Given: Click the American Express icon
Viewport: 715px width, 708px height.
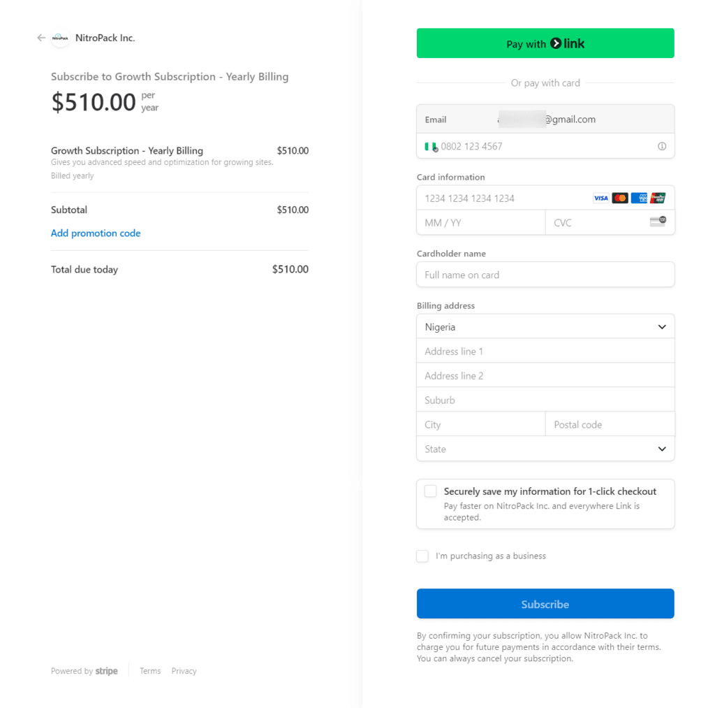Looking at the screenshot, I should [639, 198].
